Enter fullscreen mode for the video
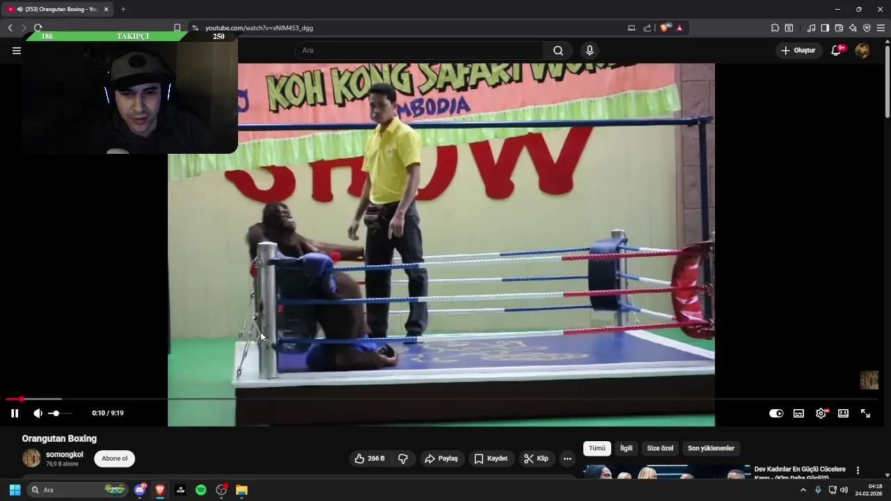Viewport: 891px width, 501px height. (865, 413)
